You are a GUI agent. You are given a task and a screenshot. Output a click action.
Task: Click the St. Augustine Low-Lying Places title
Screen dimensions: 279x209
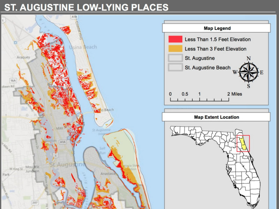86,7
